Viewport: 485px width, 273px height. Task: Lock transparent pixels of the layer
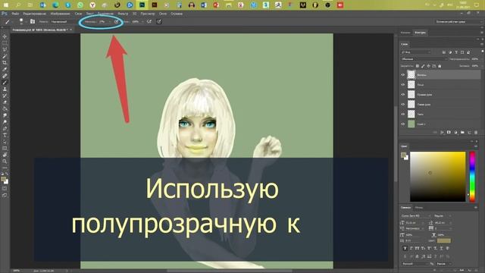click(x=418, y=66)
